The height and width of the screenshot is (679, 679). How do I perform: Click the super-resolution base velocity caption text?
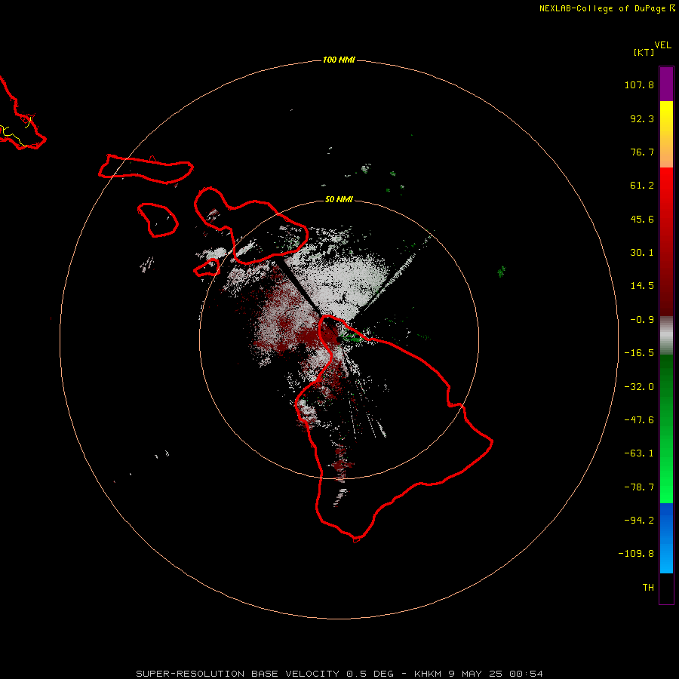(339, 674)
